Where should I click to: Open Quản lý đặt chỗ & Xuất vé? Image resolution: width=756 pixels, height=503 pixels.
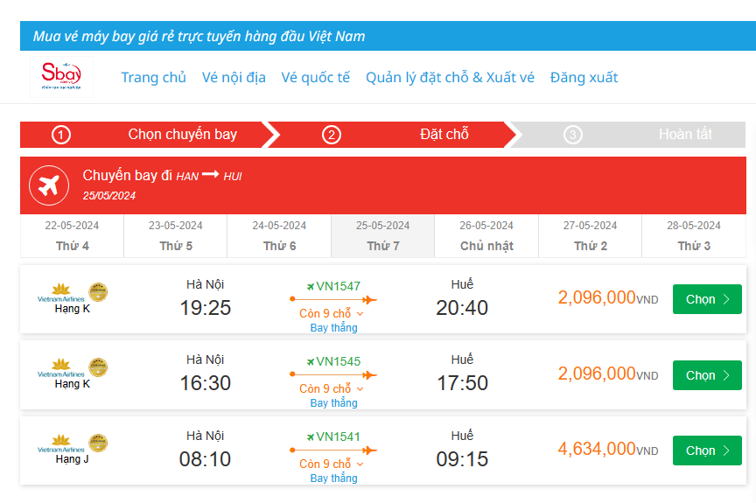click(x=450, y=77)
